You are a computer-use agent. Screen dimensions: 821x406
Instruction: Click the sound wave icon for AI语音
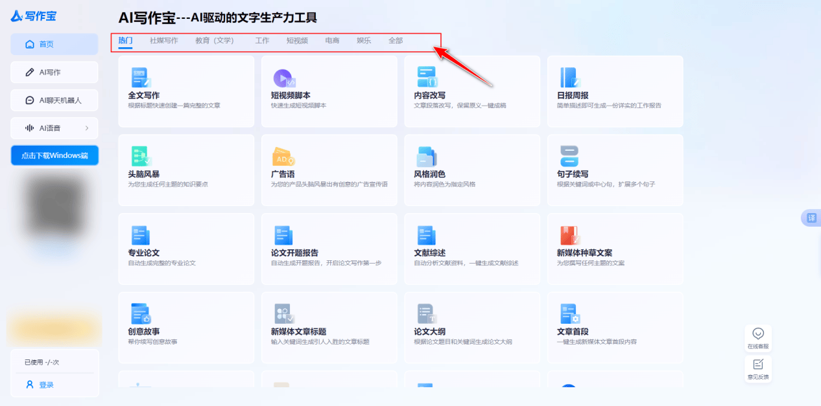pos(29,128)
